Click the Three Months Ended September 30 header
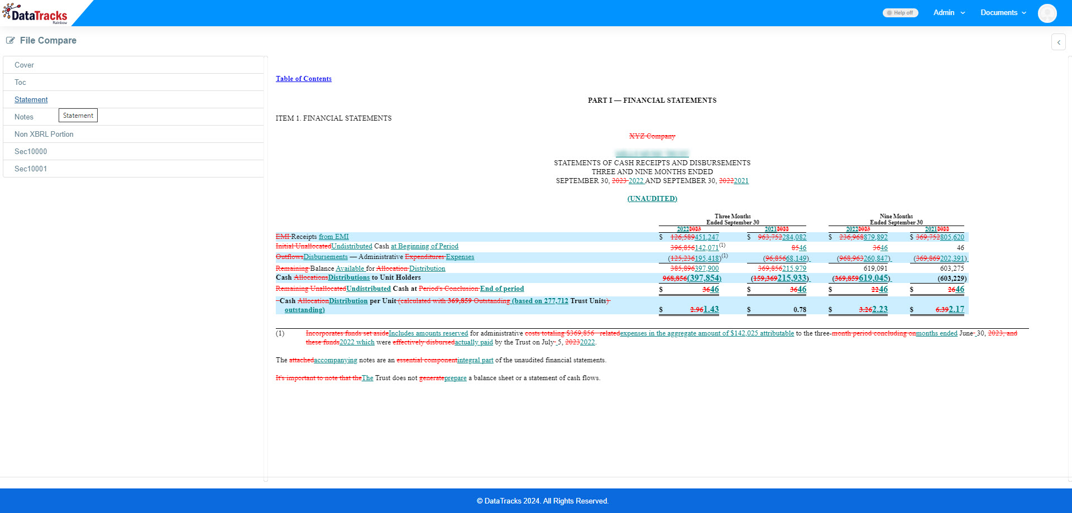The image size is (1072, 513). pos(733,219)
